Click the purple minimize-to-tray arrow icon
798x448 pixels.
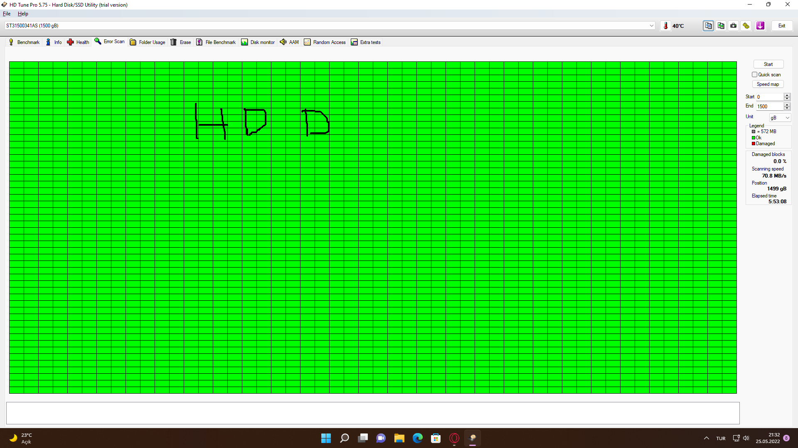pyautogui.click(x=760, y=26)
